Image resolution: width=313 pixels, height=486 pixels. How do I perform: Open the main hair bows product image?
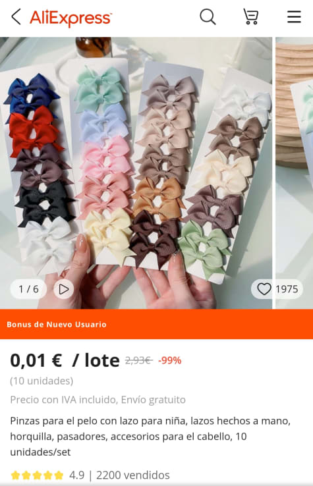click(x=136, y=173)
